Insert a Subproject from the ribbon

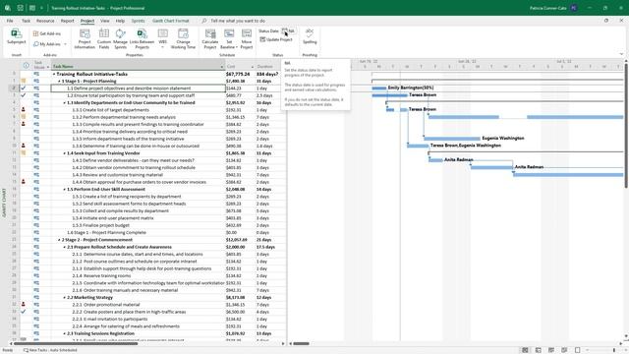[16, 36]
